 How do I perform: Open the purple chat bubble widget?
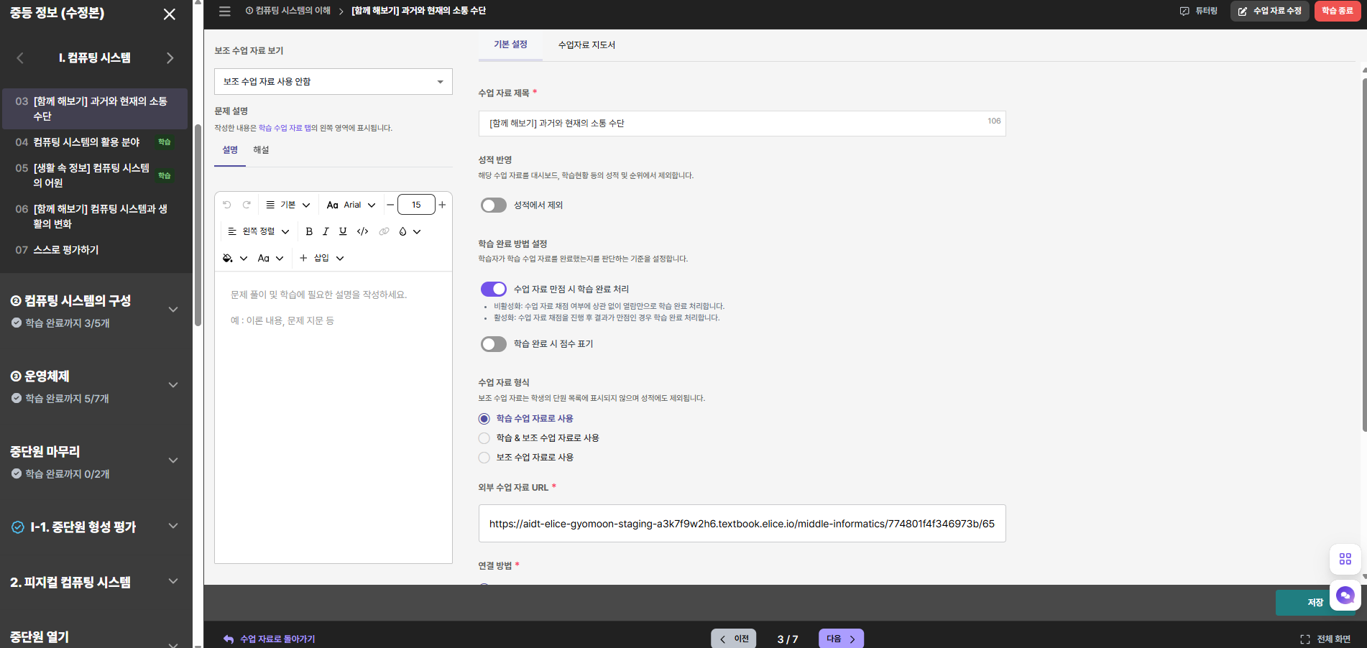[x=1345, y=596]
